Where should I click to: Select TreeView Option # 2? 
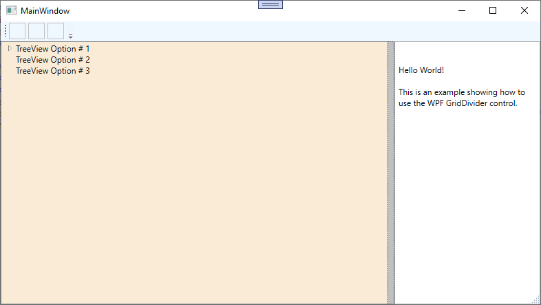click(52, 60)
